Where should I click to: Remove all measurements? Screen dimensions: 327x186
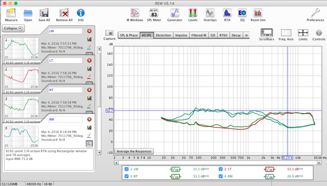64,15
